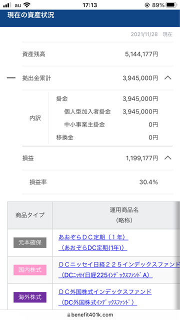Open DCニッセイ日経225インデックスファンド link

[119, 270]
